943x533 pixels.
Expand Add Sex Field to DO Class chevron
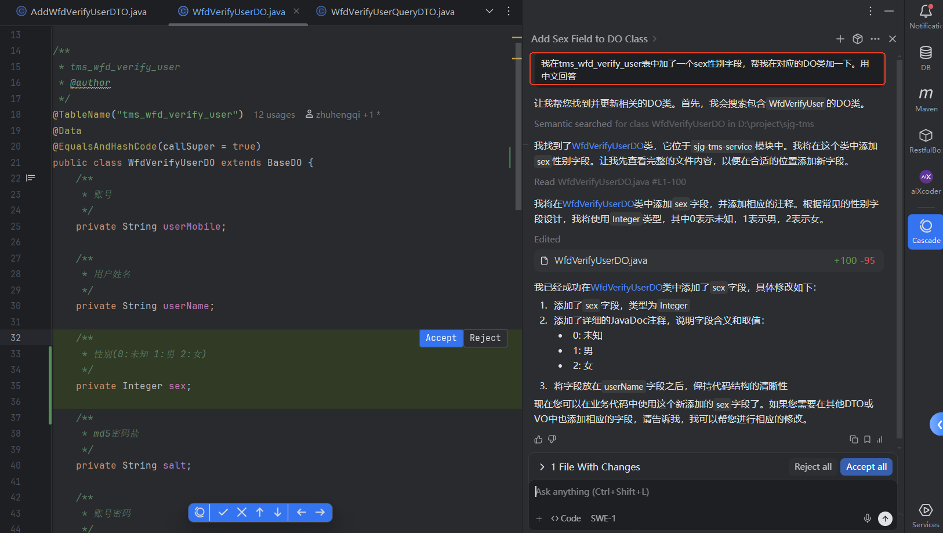[x=655, y=39]
